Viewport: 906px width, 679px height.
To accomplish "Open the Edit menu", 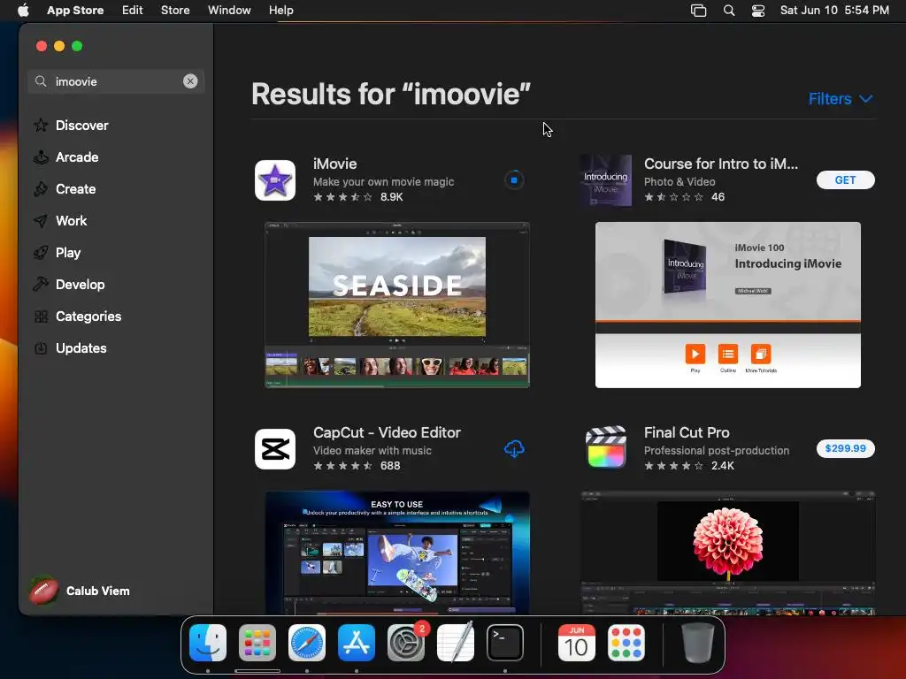I will [133, 11].
